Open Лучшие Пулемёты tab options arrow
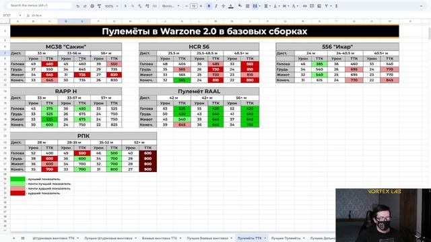This screenshot has height=242, width=431. pyautogui.click(x=304, y=238)
